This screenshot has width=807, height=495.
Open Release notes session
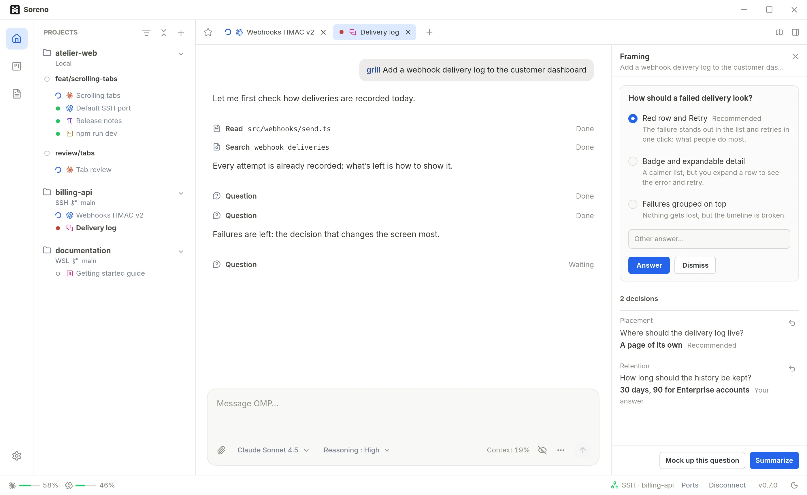99,121
